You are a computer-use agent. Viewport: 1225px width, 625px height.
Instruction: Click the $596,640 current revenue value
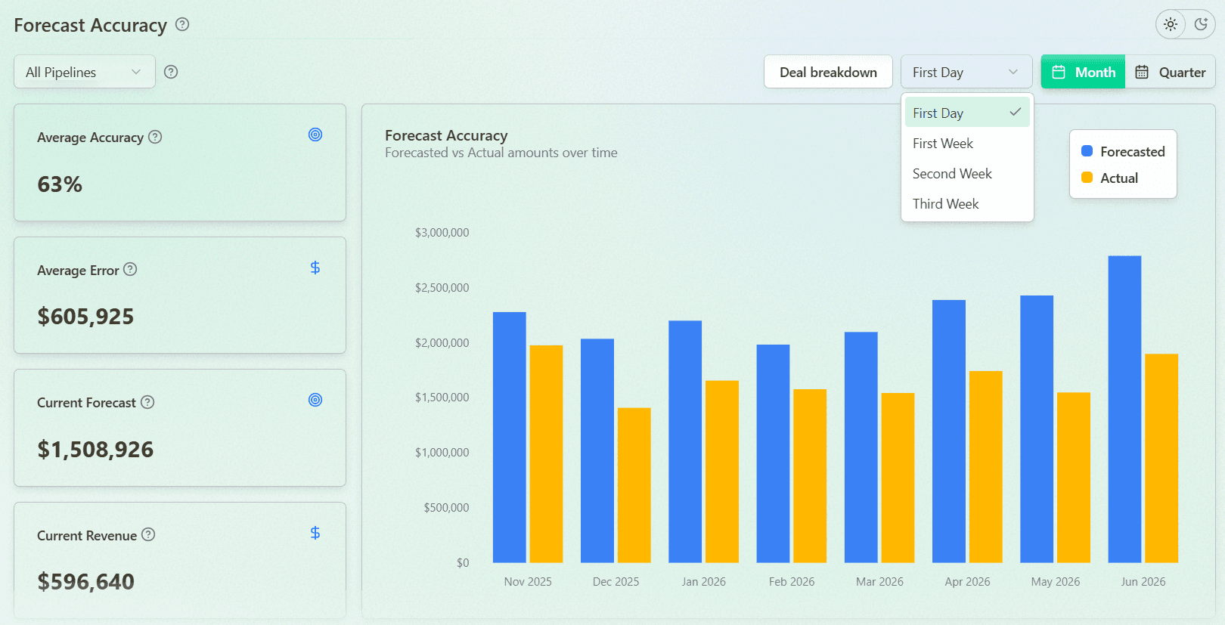click(x=86, y=581)
